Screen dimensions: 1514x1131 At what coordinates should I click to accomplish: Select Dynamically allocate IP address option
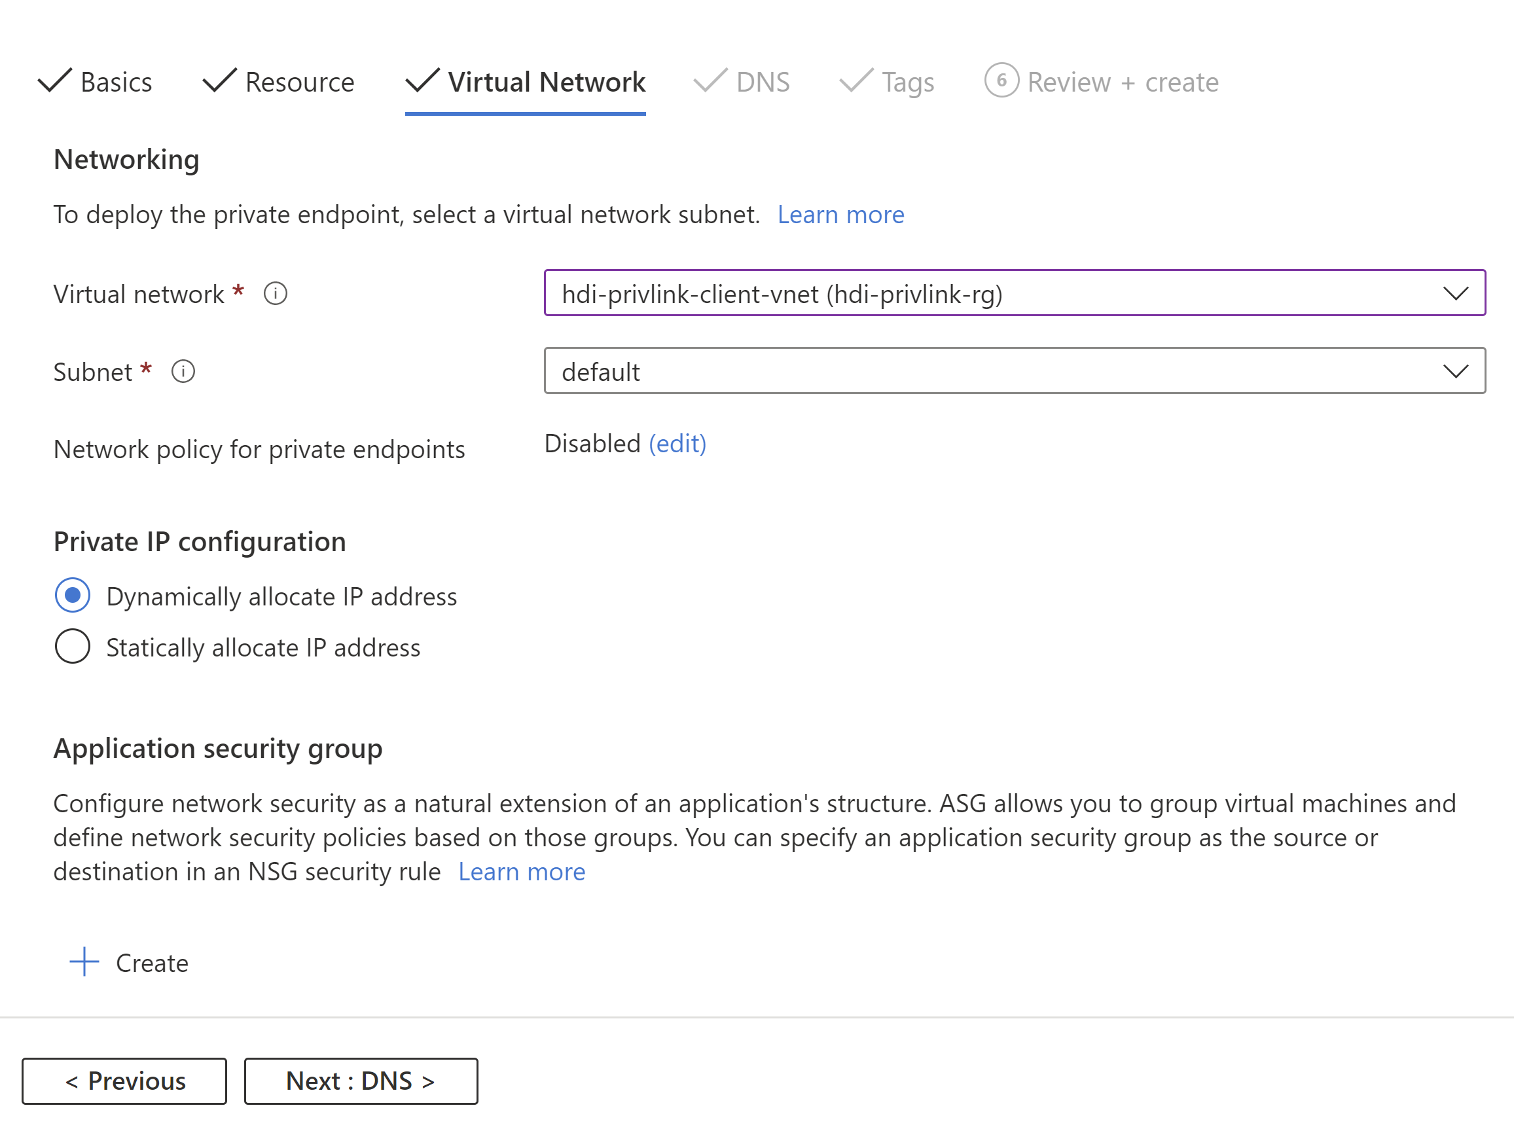point(71,595)
